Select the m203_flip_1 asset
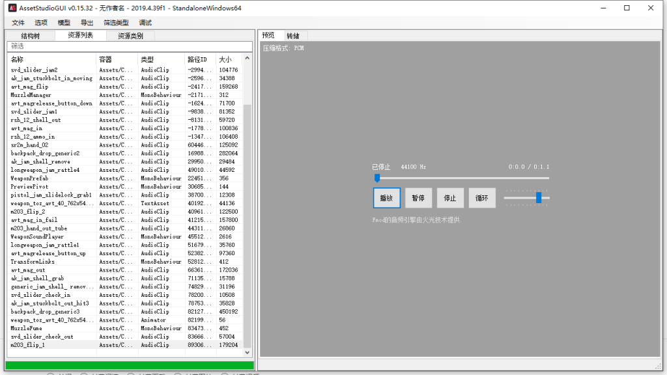 coord(125,345)
